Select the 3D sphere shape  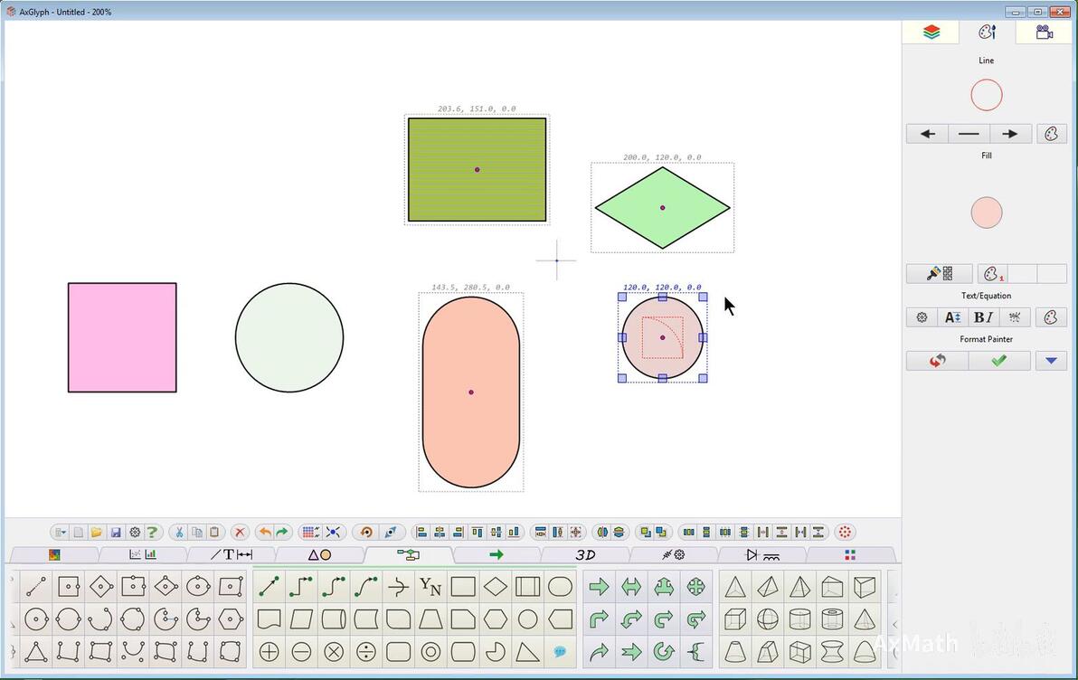[767, 619]
